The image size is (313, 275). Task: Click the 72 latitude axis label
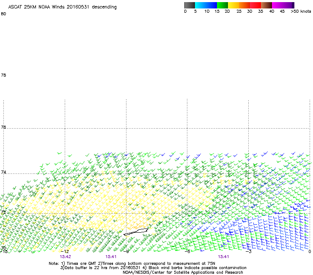click(x=3, y=212)
